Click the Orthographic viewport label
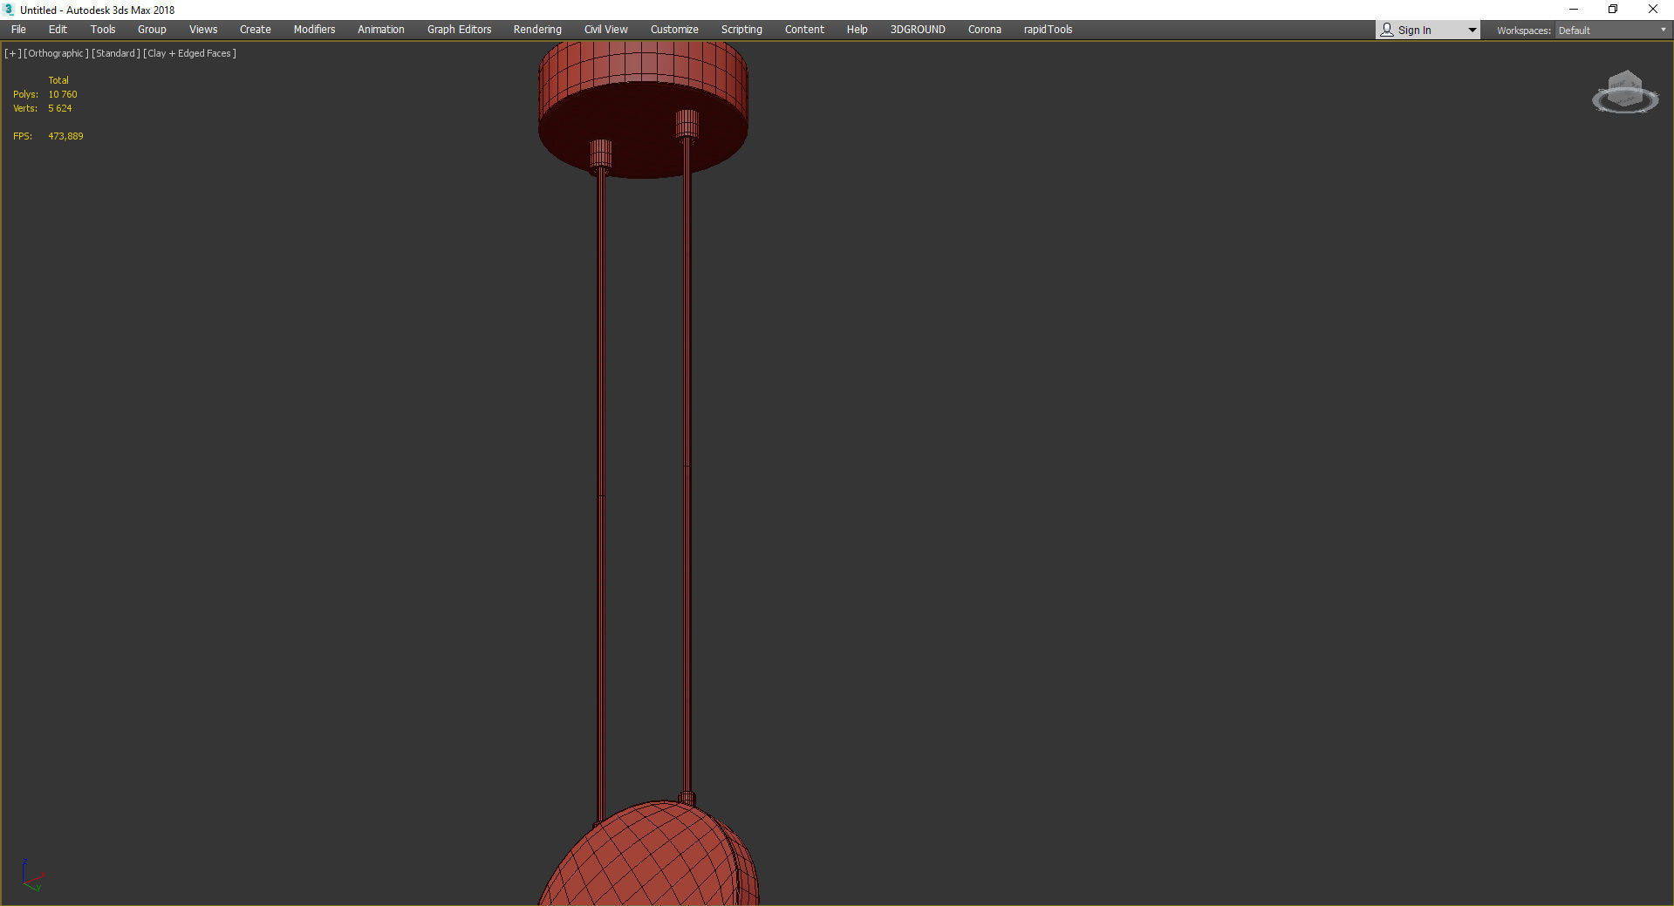 tap(56, 53)
